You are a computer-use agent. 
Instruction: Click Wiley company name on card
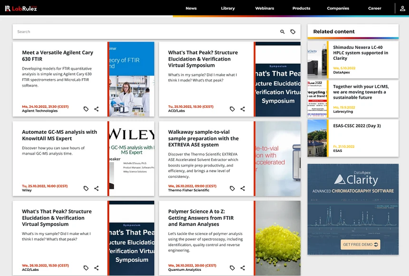(x=27, y=190)
